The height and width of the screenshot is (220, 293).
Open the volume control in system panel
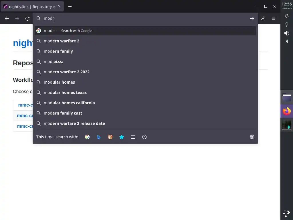(x=287, y=33)
